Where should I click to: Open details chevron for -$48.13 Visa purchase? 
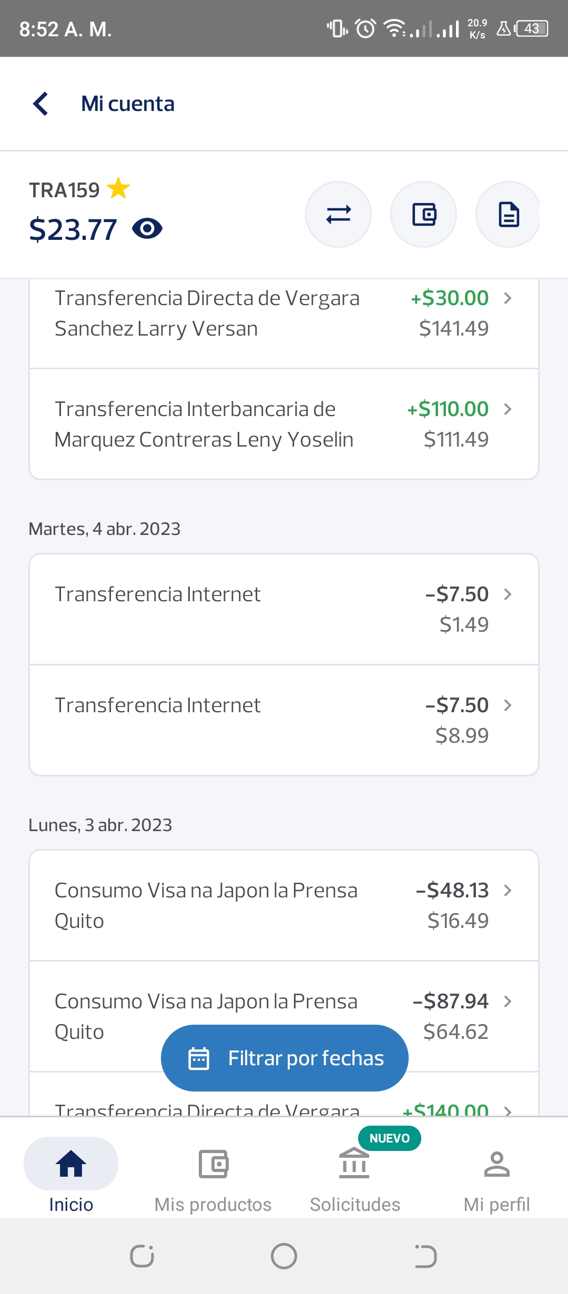click(508, 891)
